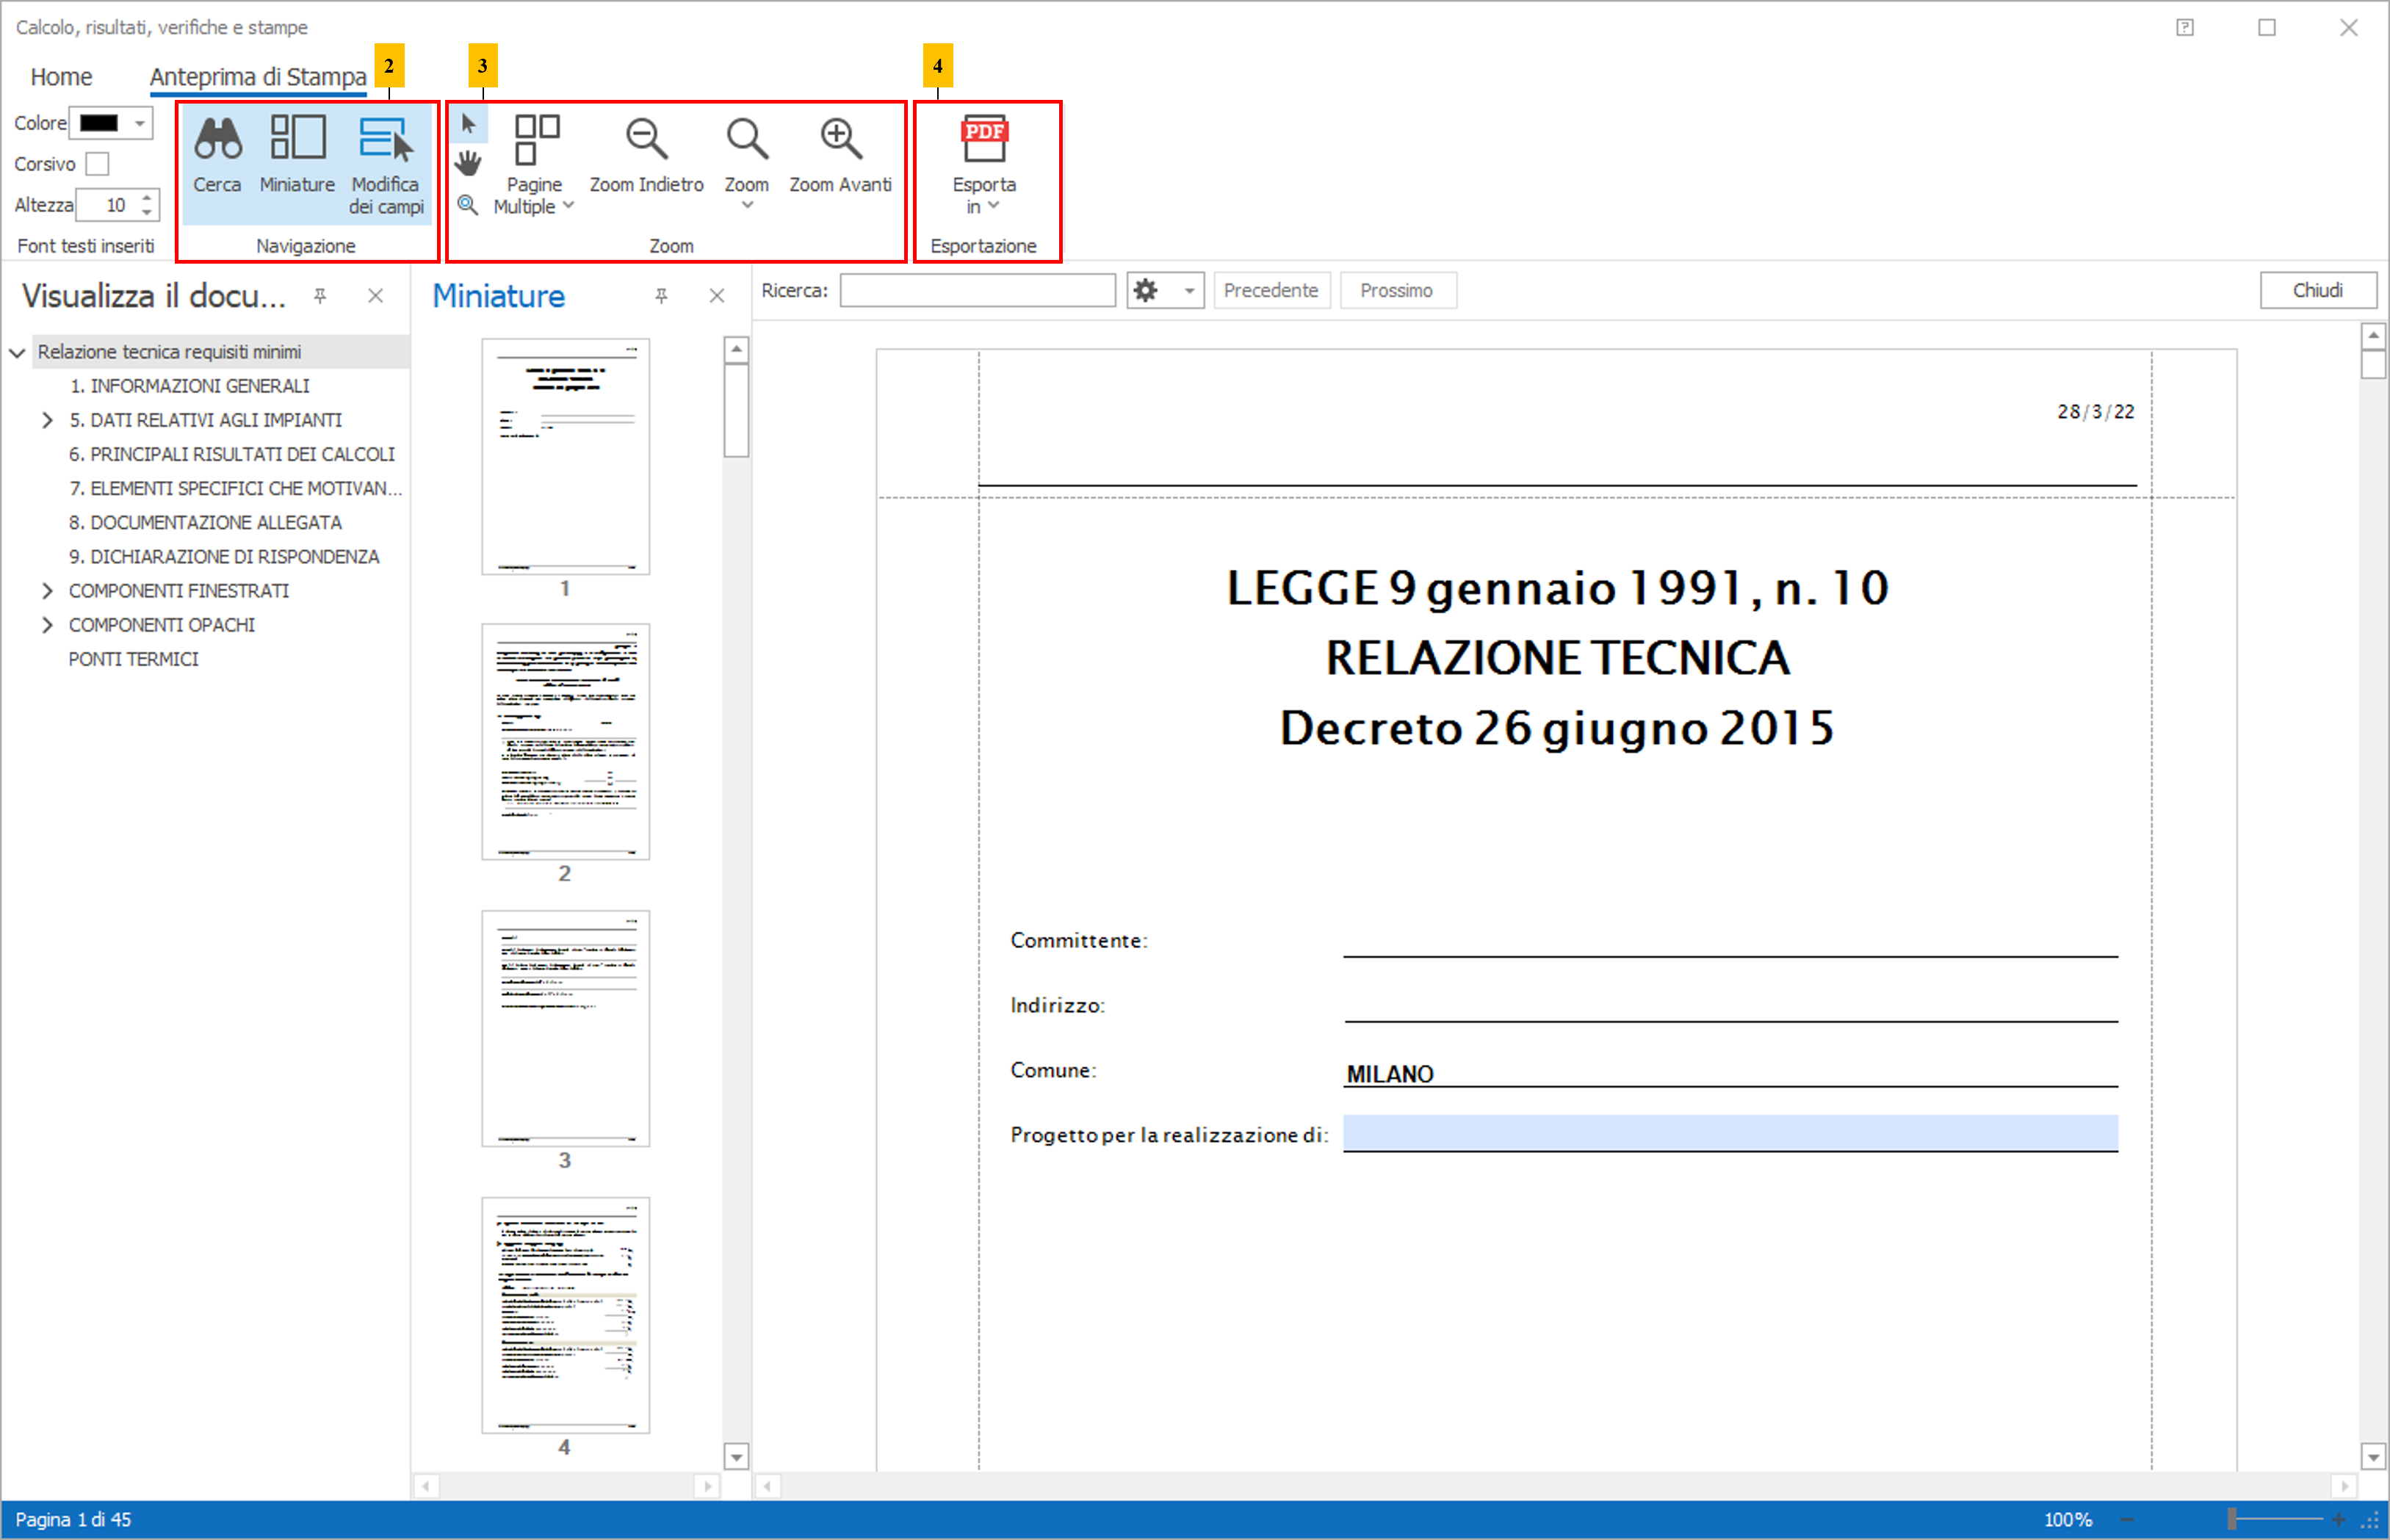This screenshot has width=2390, height=1540.
Task: Expand 5. DATI RELATIVI AGLI IMPIANTI
Action: pos(47,420)
